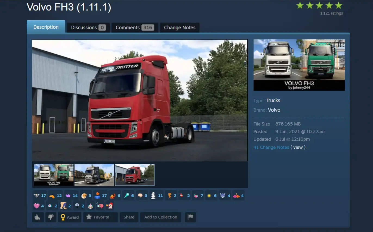
Task: Rate the mod with thumbs down
Action: pyautogui.click(x=51, y=217)
